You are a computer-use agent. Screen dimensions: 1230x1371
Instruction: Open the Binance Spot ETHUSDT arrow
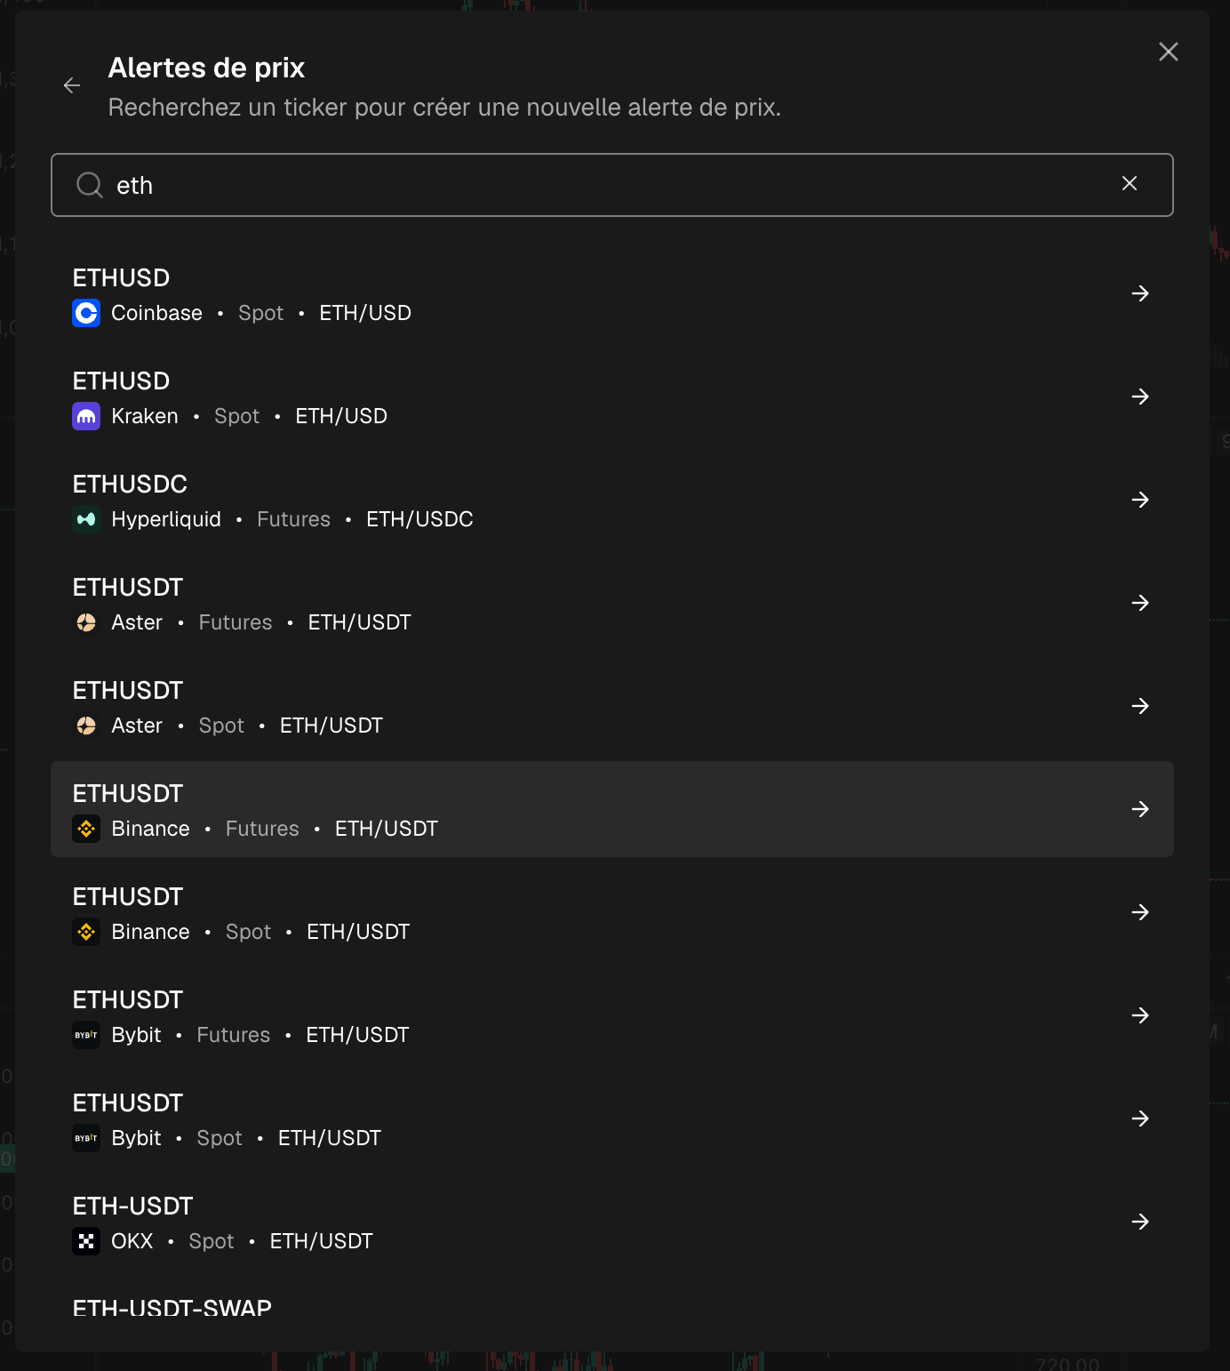click(x=1140, y=912)
